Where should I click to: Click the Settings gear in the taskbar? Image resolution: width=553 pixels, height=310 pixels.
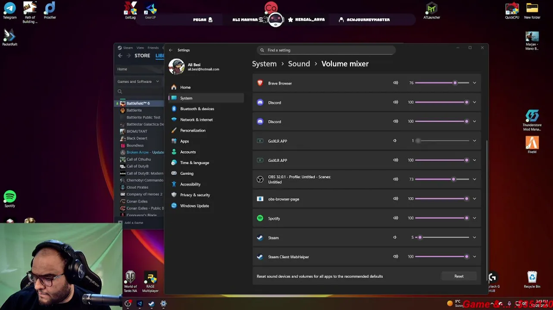[163, 304]
